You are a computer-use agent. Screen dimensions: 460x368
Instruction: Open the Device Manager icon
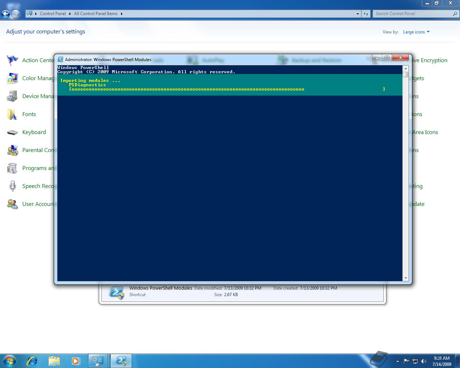13,96
